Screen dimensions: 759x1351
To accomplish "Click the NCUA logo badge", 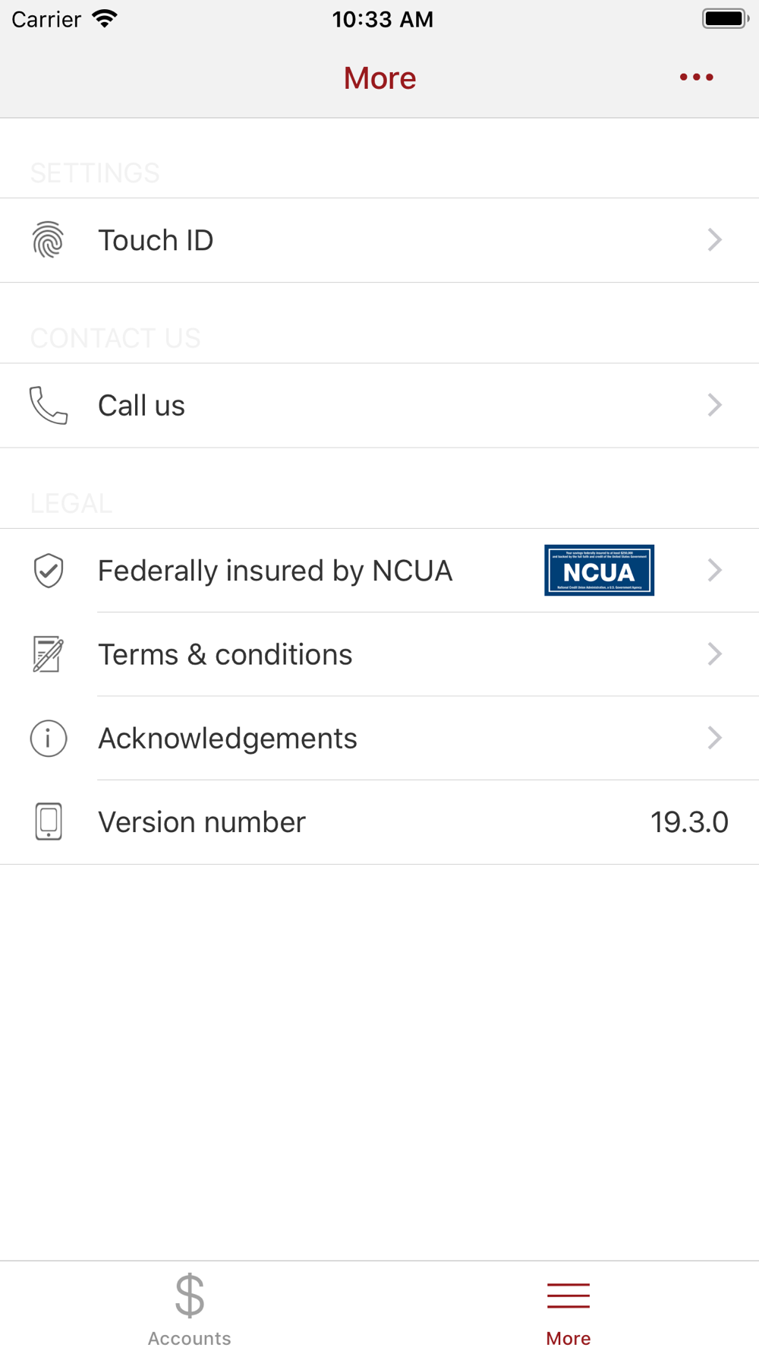I will point(599,571).
